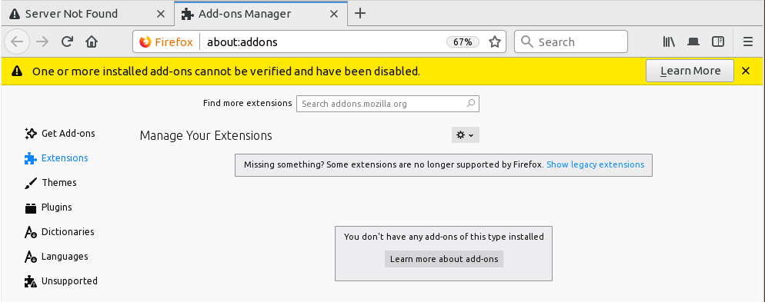Click the search magnifier in addons search
Viewport: 765px width, 302px height.
point(471,103)
